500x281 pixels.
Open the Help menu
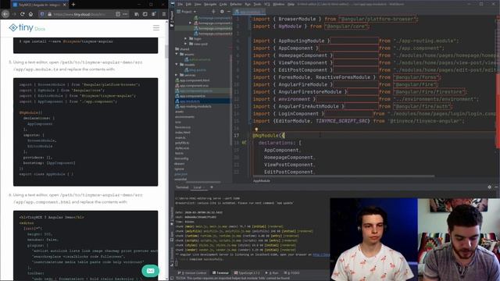pyautogui.click(x=291, y=4)
